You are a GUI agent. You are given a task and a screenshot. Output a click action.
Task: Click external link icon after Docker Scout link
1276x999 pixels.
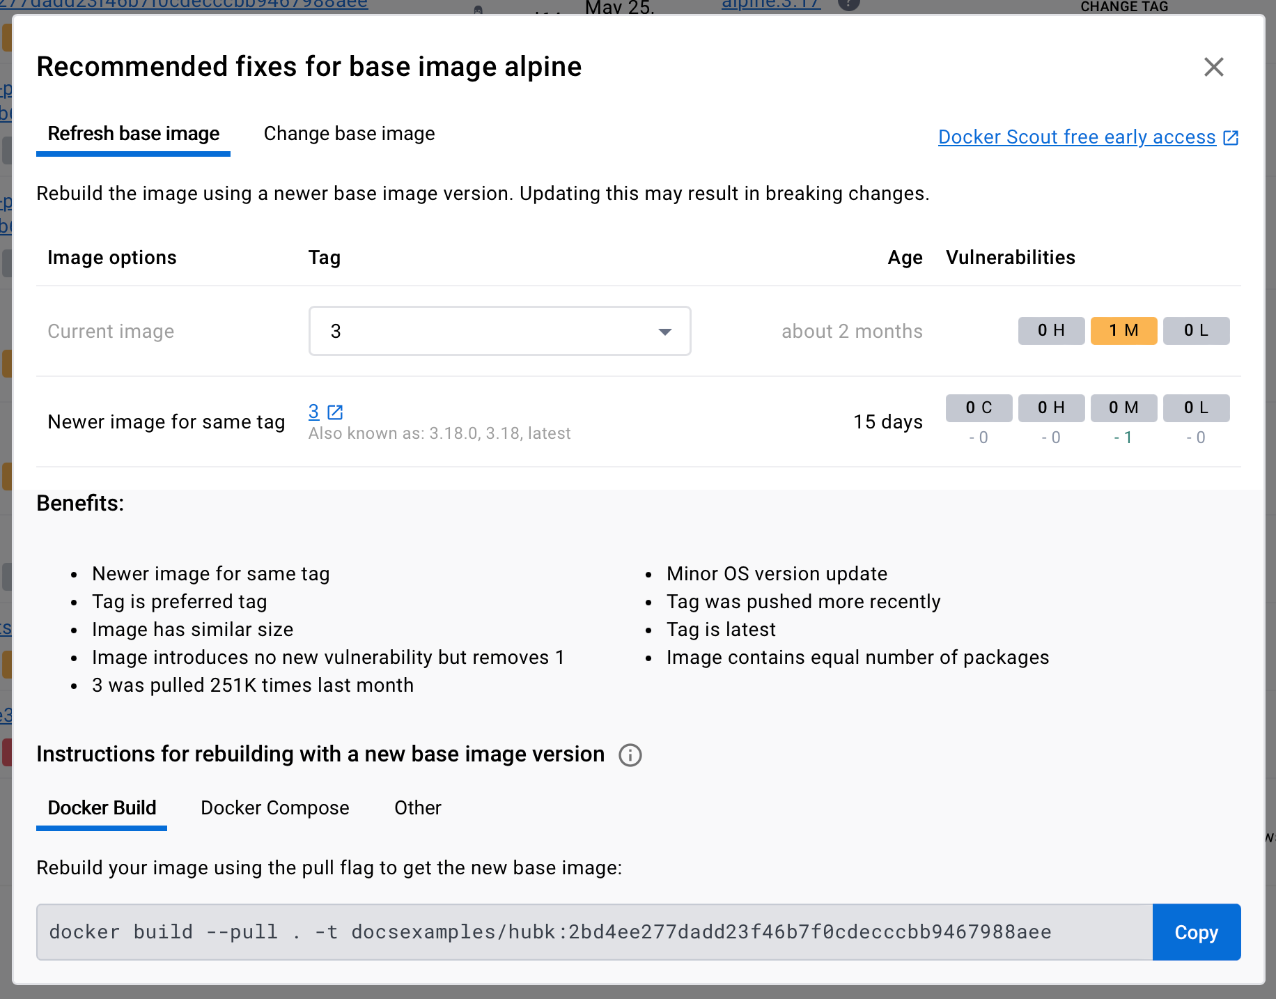coord(1231,138)
